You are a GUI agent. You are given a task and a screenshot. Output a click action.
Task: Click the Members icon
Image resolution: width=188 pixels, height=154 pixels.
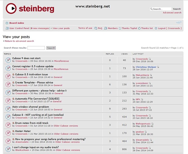tap(106, 28)
